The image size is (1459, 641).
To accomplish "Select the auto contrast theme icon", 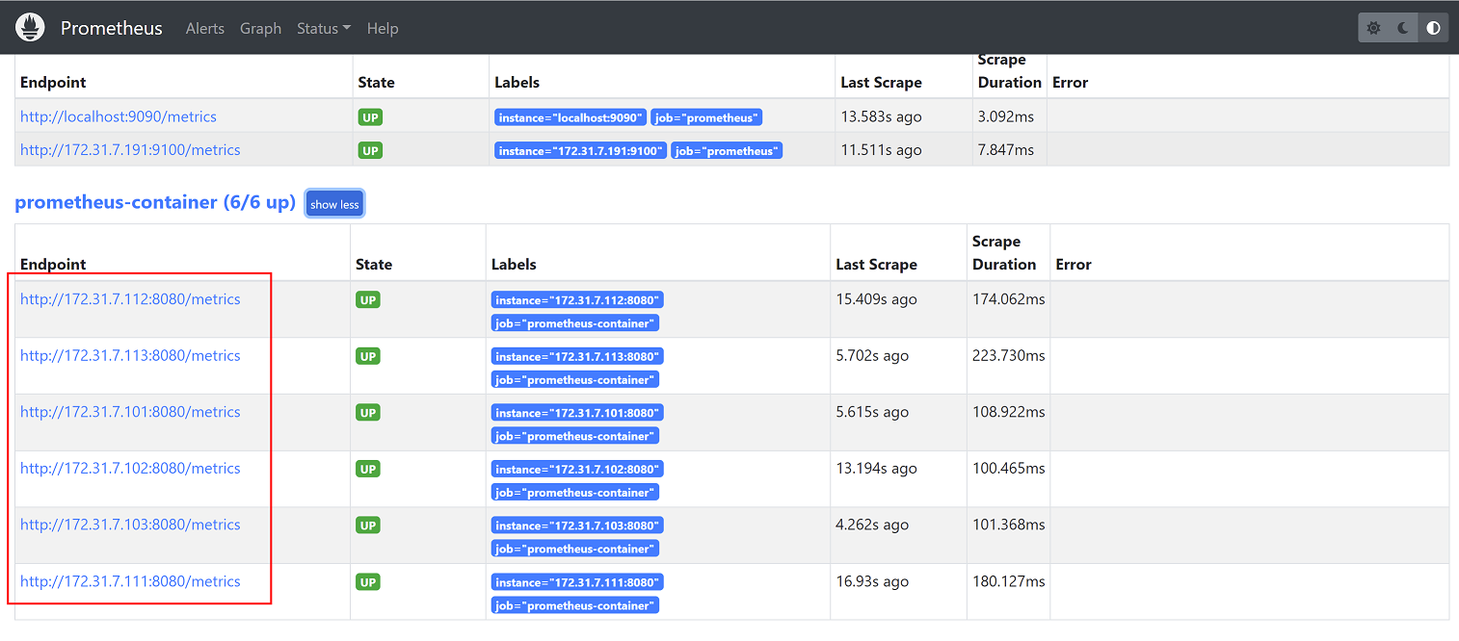I will click(x=1433, y=28).
